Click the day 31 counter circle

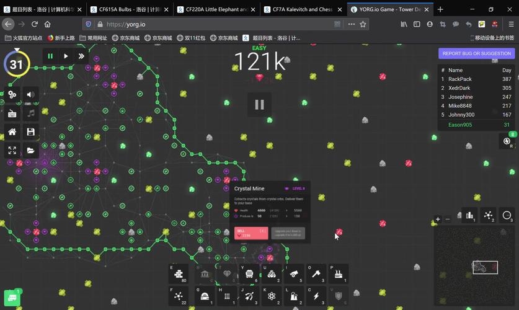(17, 64)
